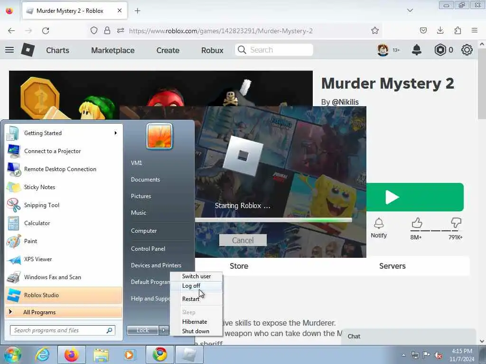
Task: Open the @Nikilis creator link
Action: tap(345, 102)
